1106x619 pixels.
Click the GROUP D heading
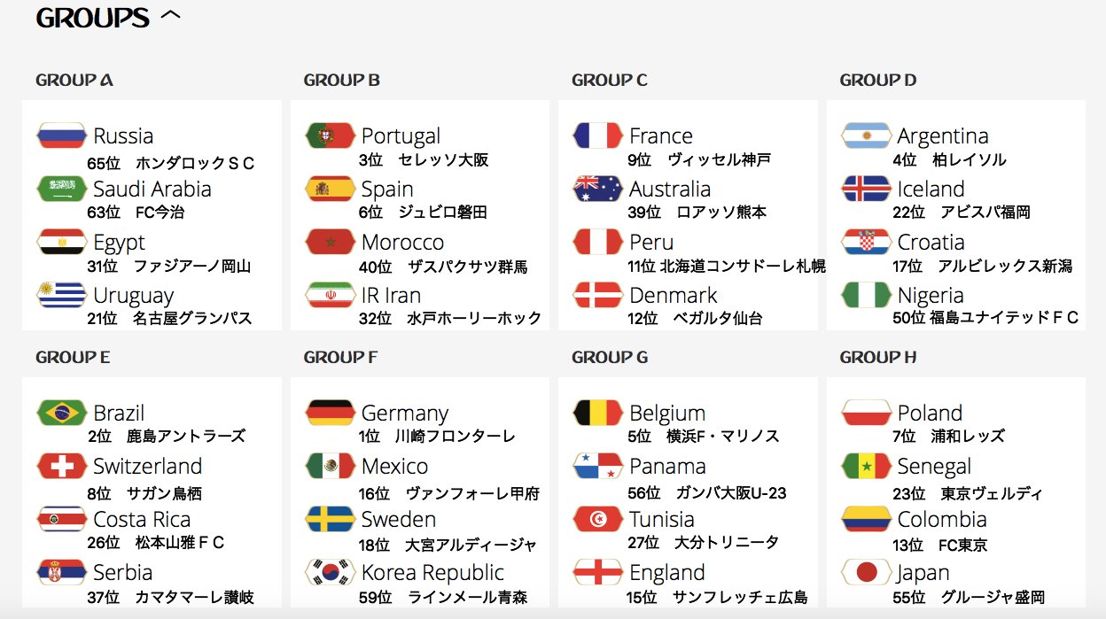click(878, 80)
